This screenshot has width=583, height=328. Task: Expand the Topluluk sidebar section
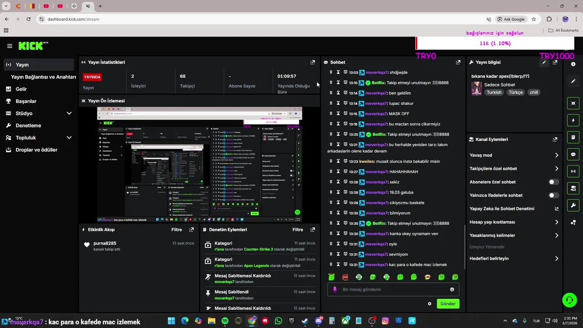(39, 138)
